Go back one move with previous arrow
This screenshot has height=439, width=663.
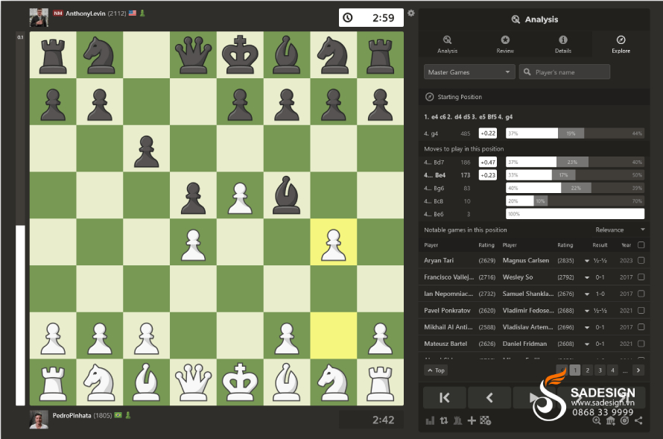click(x=489, y=397)
